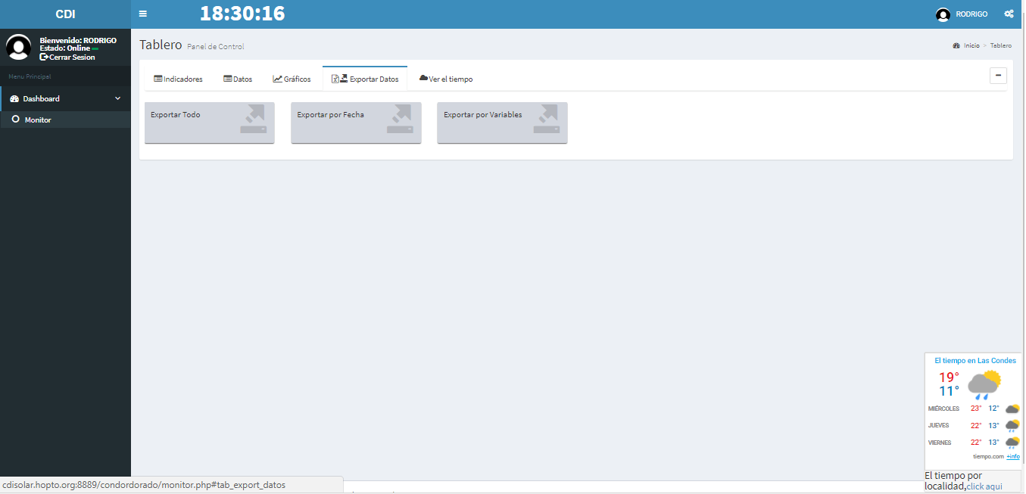Click the export arrow icon on Exportar por Fecha

pos(400,119)
